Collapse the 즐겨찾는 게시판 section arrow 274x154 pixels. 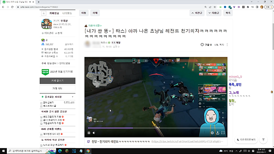(x=73, y=97)
